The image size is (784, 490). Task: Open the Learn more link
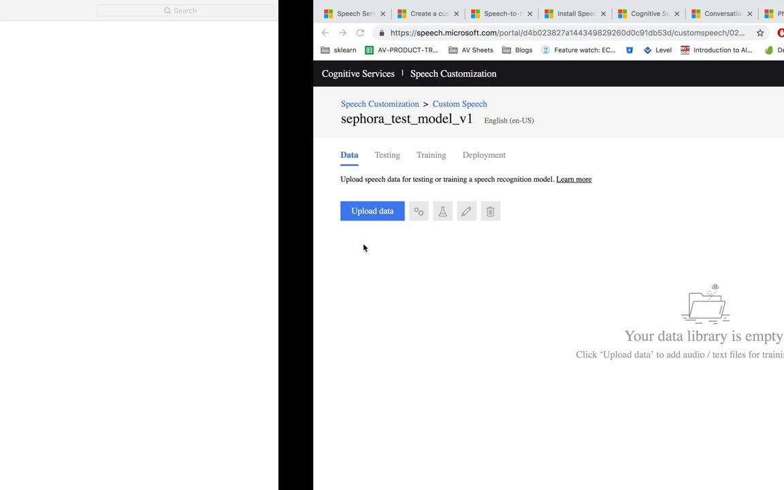[574, 180]
